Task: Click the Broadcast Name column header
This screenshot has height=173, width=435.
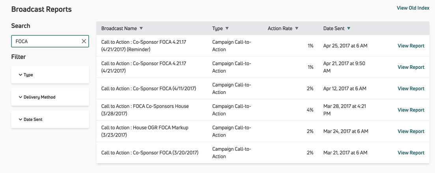Action: click(119, 28)
